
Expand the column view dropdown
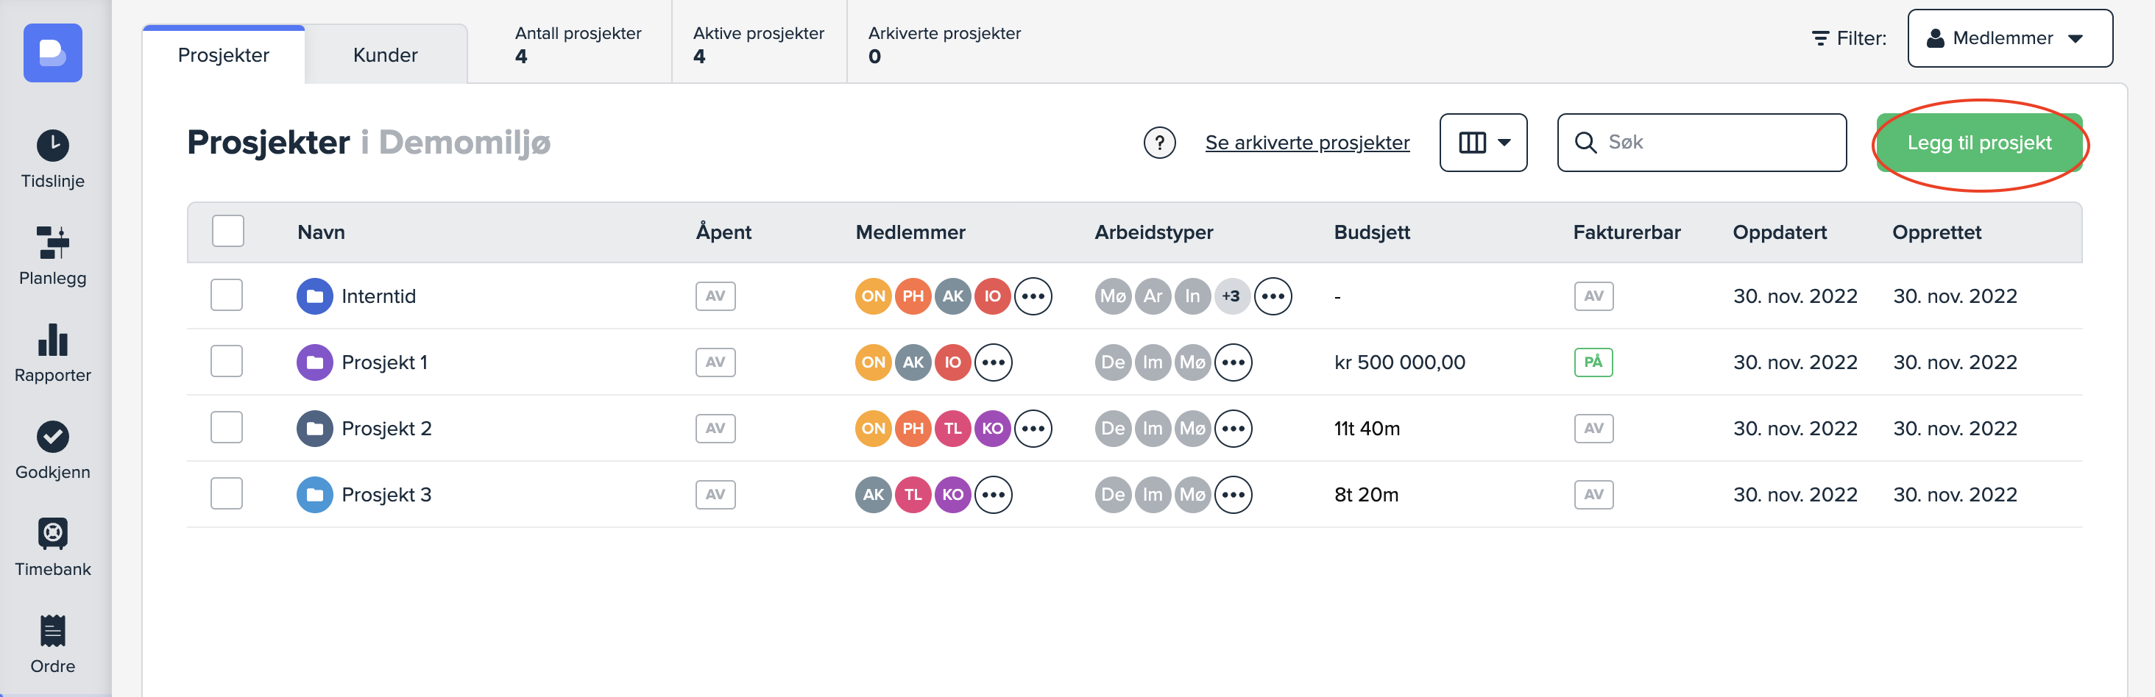pos(1482,143)
